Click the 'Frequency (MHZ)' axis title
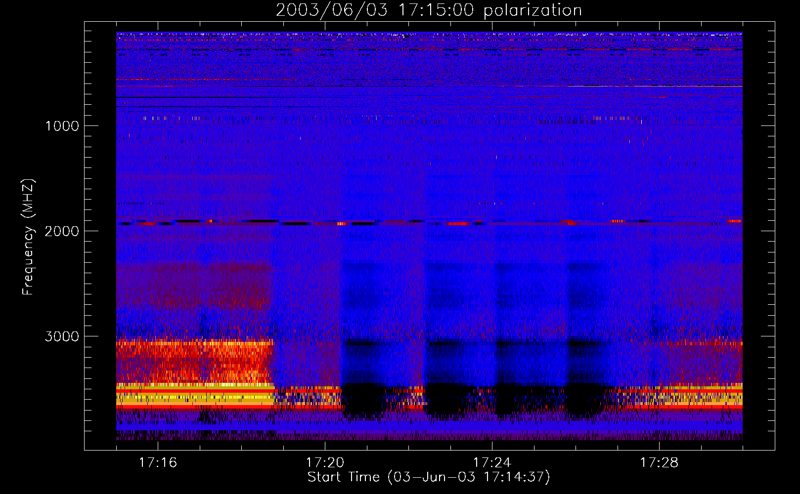Image resolution: width=800 pixels, height=494 pixels. 28,237
